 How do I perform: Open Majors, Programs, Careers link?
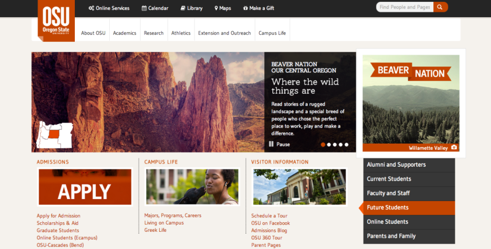(x=173, y=215)
